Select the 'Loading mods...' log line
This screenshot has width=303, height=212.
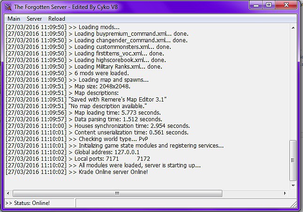[x=62, y=27]
